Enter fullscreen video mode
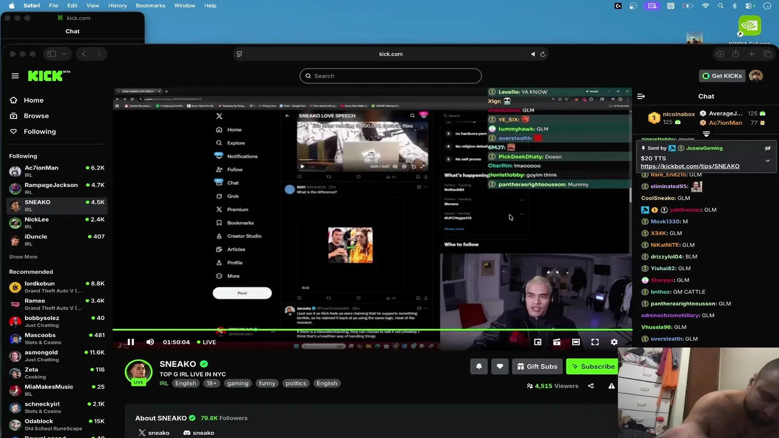 pyautogui.click(x=595, y=342)
